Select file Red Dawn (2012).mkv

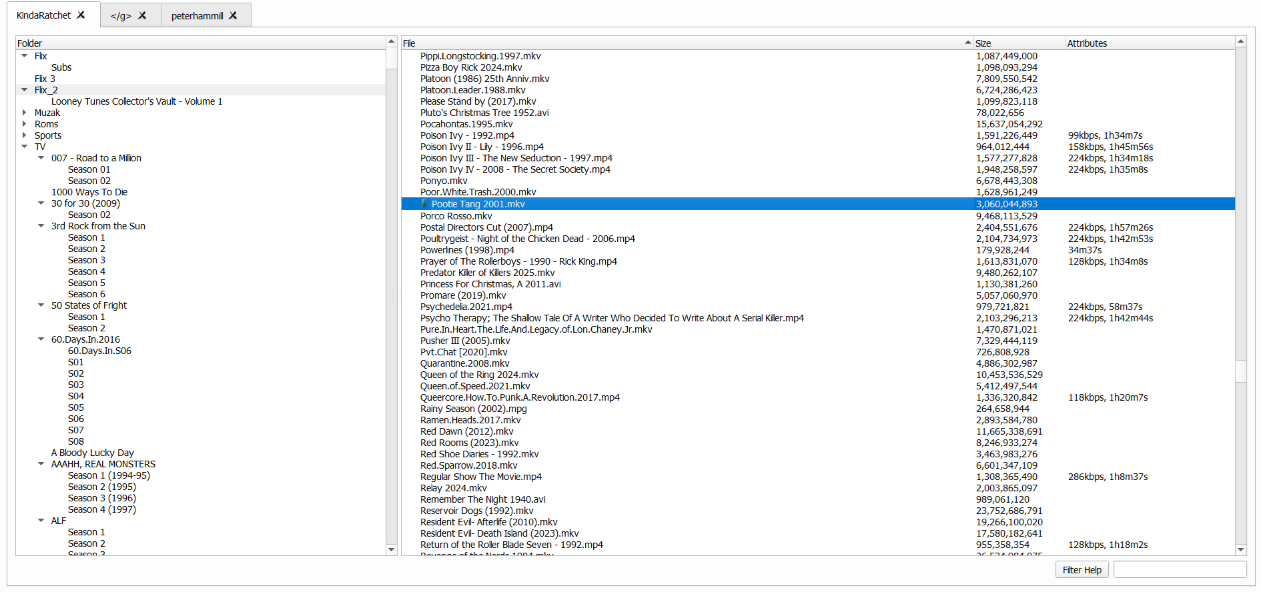point(467,431)
